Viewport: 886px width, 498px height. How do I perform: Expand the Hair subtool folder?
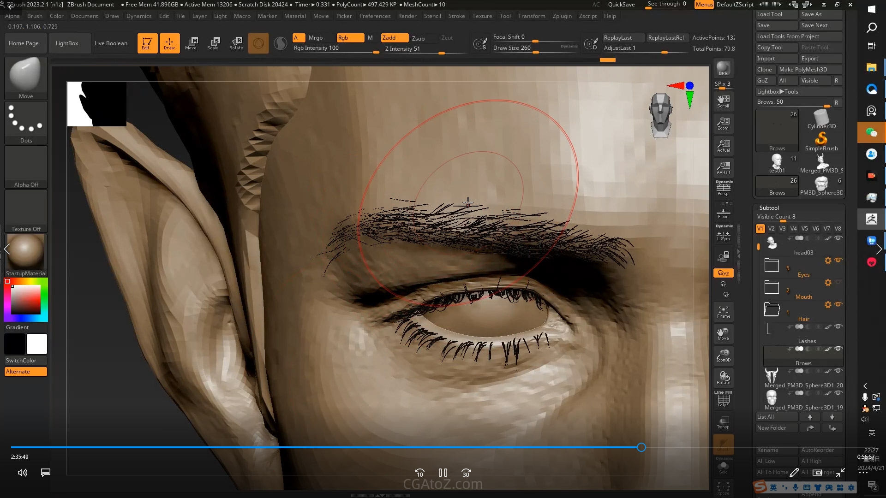(772, 309)
